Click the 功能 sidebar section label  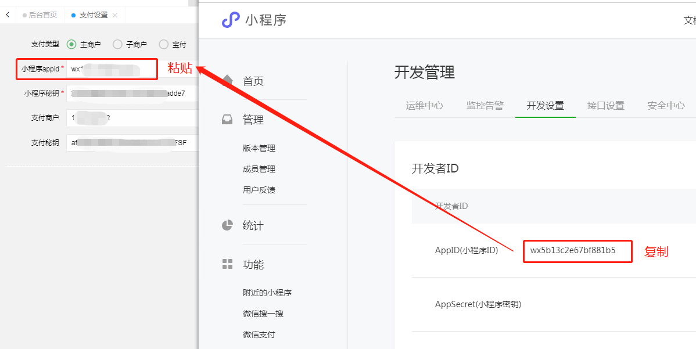253,265
